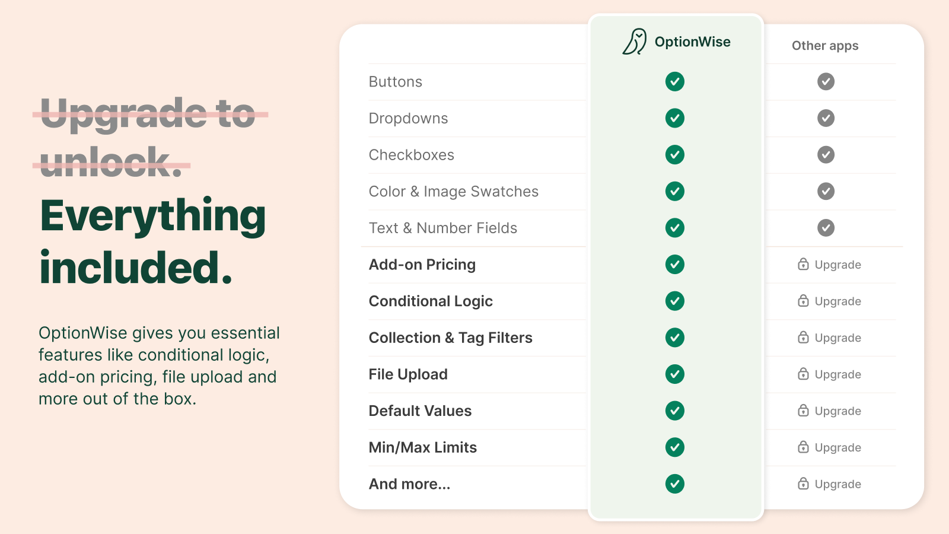
Task: Click the Collection & Tag Filters label
Action: [451, 338]
